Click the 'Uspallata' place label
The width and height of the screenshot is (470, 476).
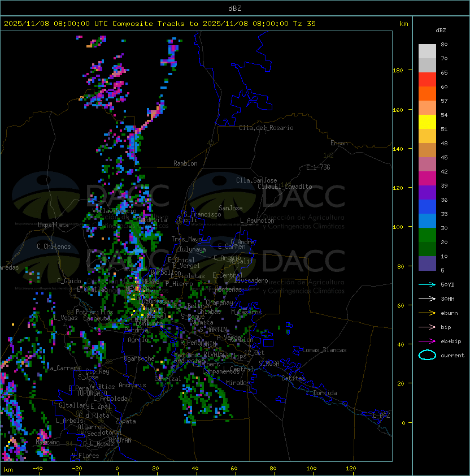53,225
